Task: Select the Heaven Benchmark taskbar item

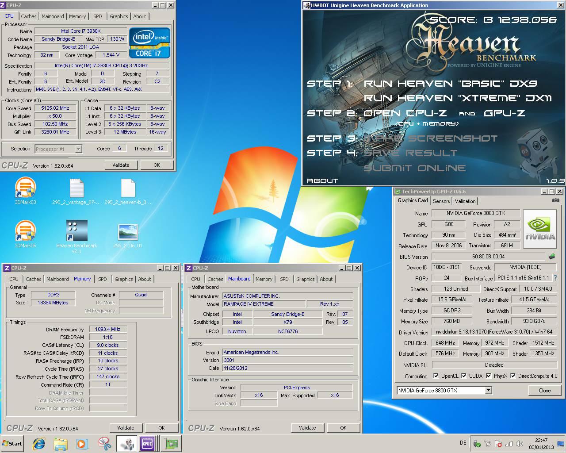Action: click(x=126, y=443)
